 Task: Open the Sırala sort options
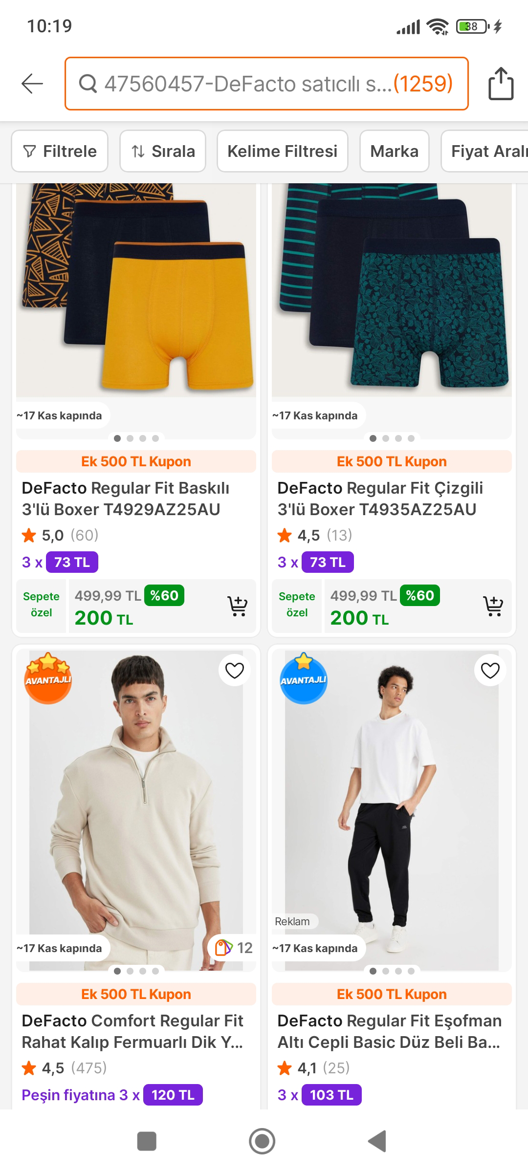tap(163, 151)
